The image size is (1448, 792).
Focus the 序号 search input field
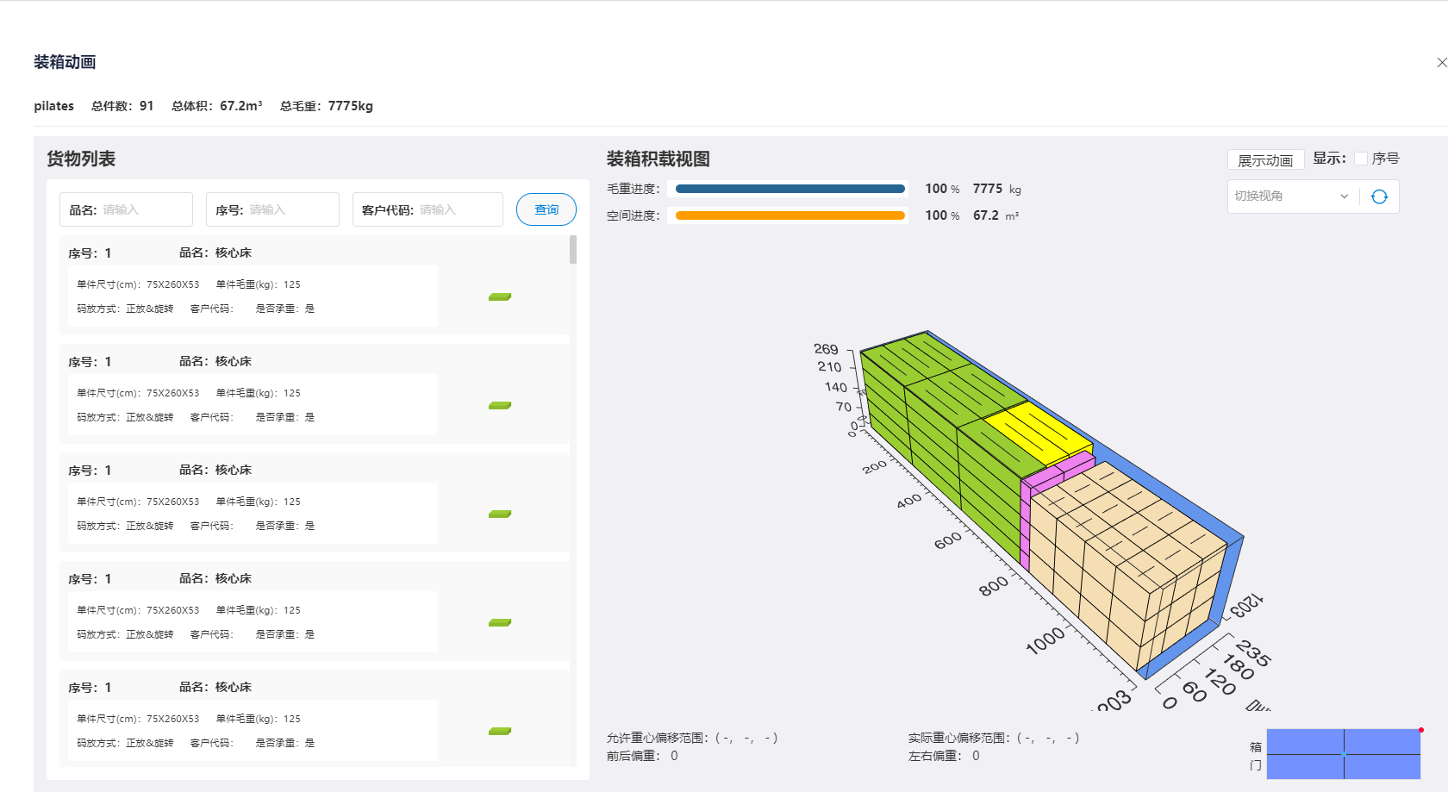(x=289, y=209)
